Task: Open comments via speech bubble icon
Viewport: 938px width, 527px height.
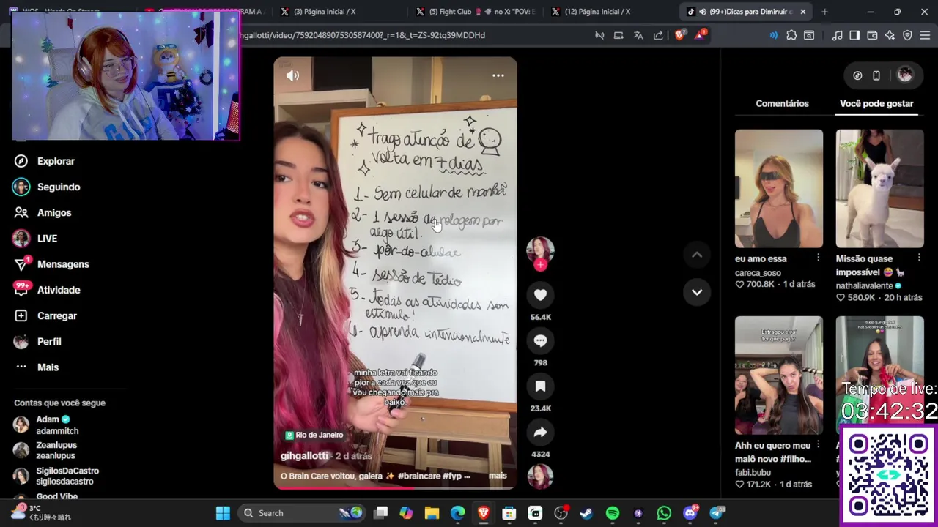Action: 540,340
